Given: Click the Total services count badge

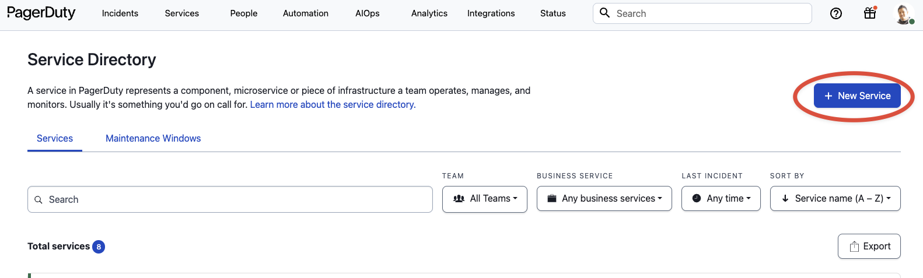Looking at the screenshot, I should click(x=99, y=247).
